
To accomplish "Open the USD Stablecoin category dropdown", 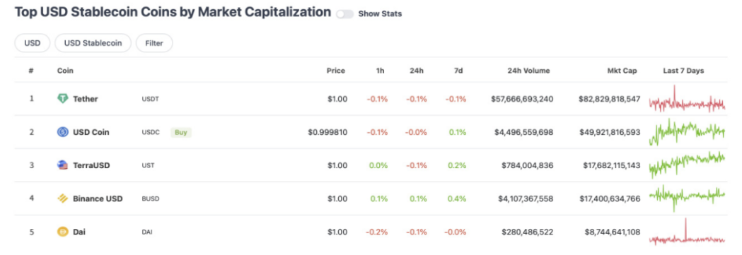I will [93, 43].
